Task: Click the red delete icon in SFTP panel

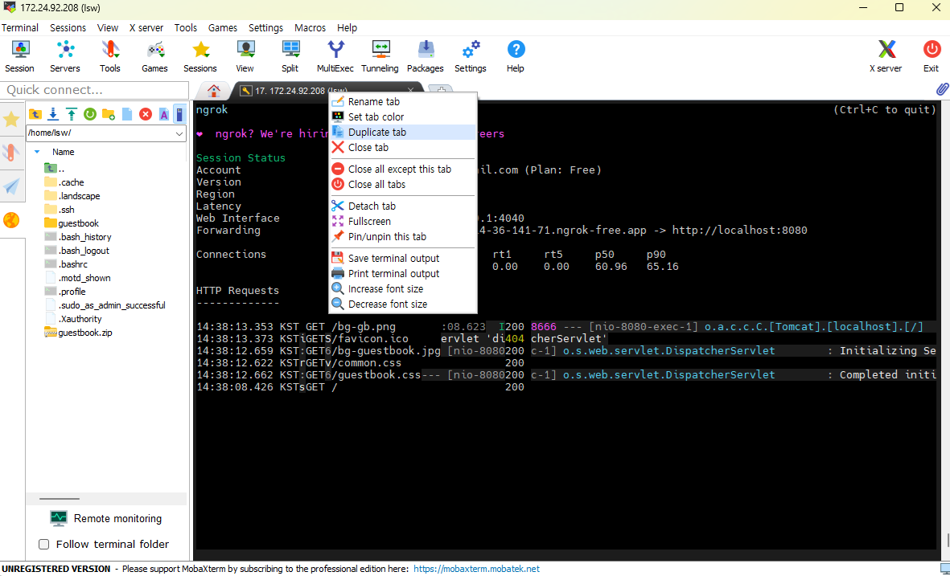Action: click(146, 114)
